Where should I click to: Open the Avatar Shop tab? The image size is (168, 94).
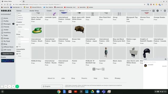point(34,11)
